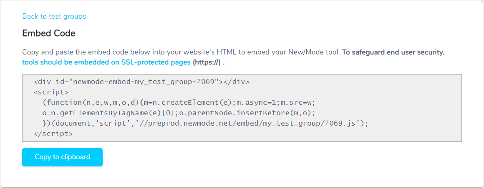Screen dimensions: 484x188
Task: Click the (https://) text in description
Action: pos(207,62)
